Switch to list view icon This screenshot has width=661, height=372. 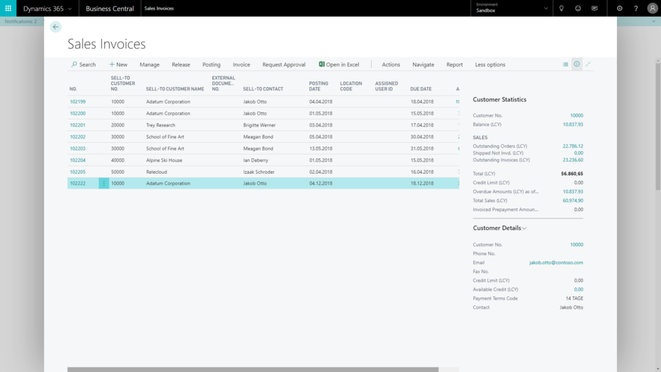coord(565,65)
